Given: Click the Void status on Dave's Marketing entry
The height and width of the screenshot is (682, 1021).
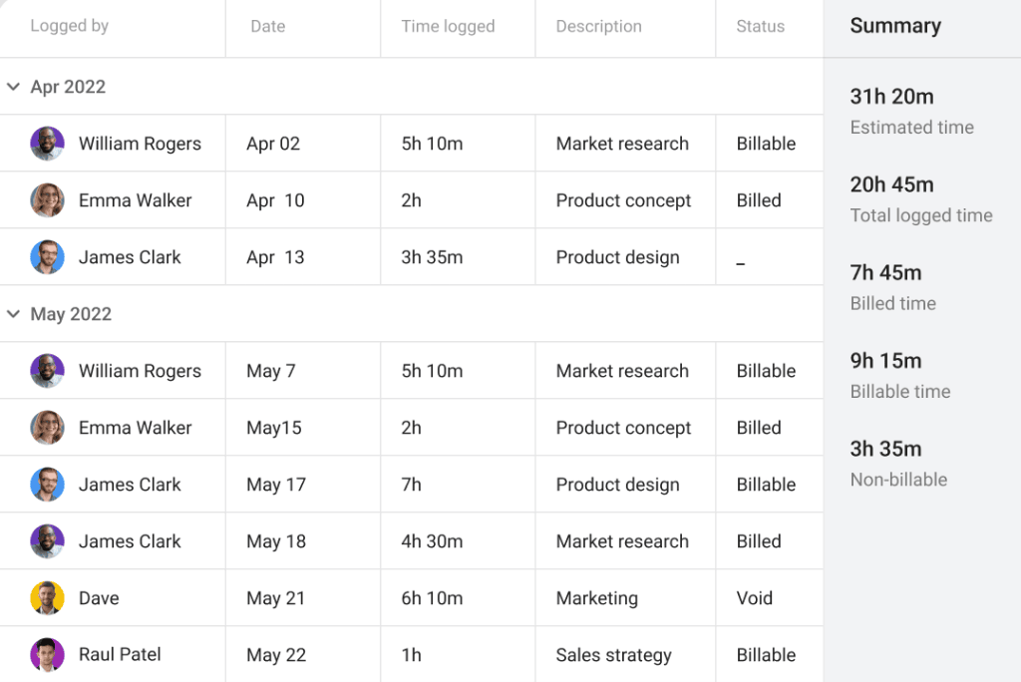Looking at the screenshot, I should (754, 597).
